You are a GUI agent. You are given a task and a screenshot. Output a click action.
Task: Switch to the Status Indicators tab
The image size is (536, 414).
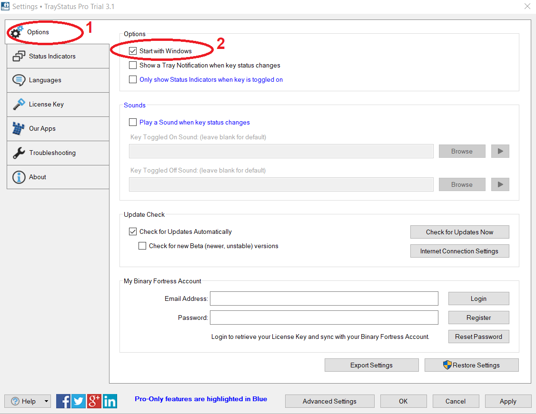(x=58, y=56)
